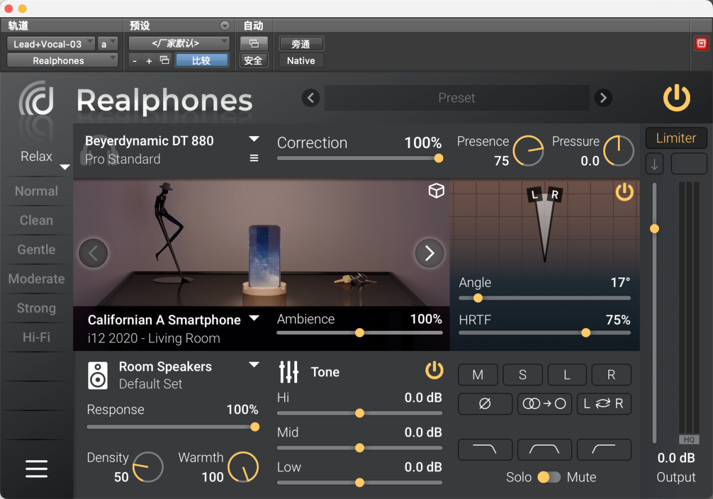The height and width of the screenshot is (499, 713).
Task: Click the copy settings icon beside the plus button
Action: (164, 60)
